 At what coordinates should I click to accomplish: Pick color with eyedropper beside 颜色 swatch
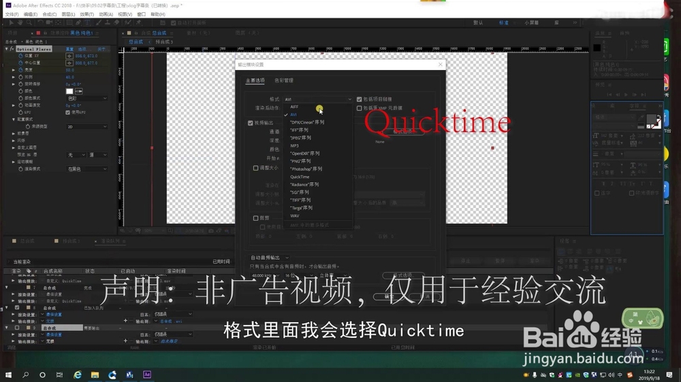pyautogui.click(x=78, y=91)
